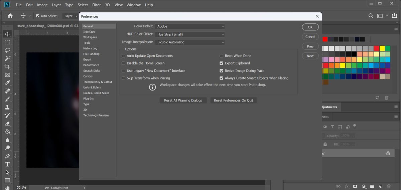The height and width of the screenshot is (190, 401).
Task: Toggle Disable the Home Screen checkbox
Action: [123, 63]
